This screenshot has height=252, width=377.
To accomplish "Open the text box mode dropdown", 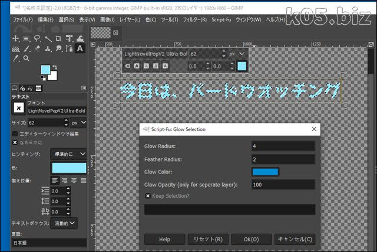I will (x=64, y=223).
